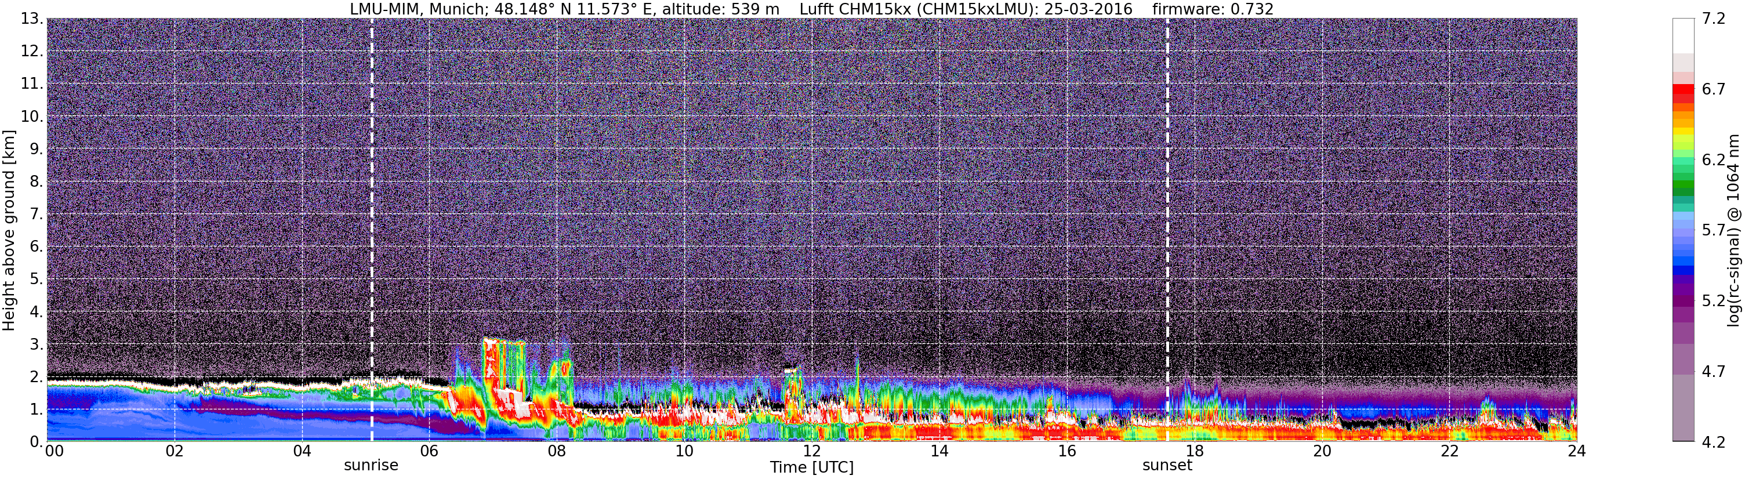
Task: Click the height tick label '12.'
Action: (x=32, y=51)
